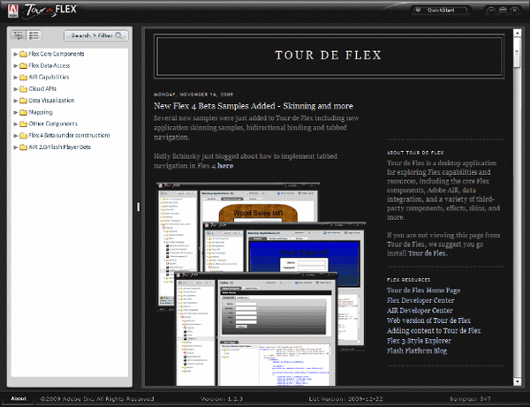Click the Cloud APIs folder icon

23,89
